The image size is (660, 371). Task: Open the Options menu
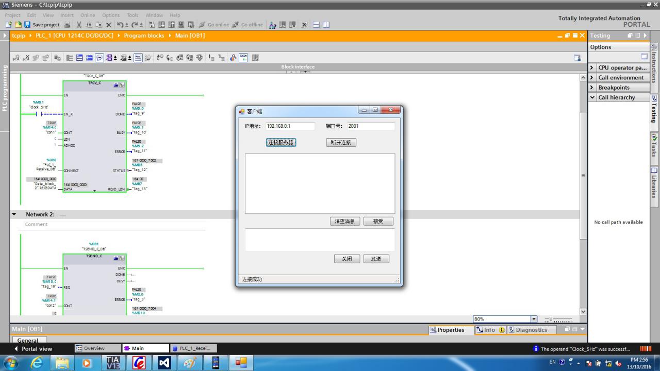click(110, 15)
